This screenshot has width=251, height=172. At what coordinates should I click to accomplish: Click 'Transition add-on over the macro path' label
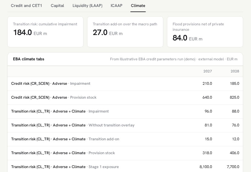coord(125,24)
